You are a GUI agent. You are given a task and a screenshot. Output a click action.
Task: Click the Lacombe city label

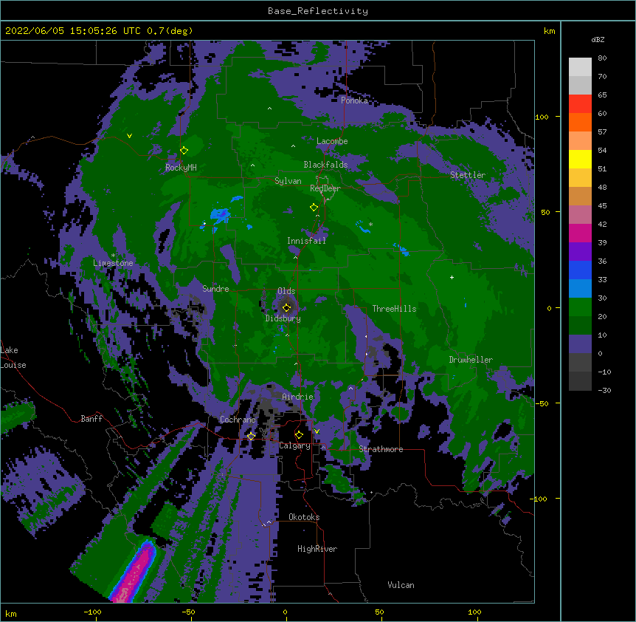(332, 141)
